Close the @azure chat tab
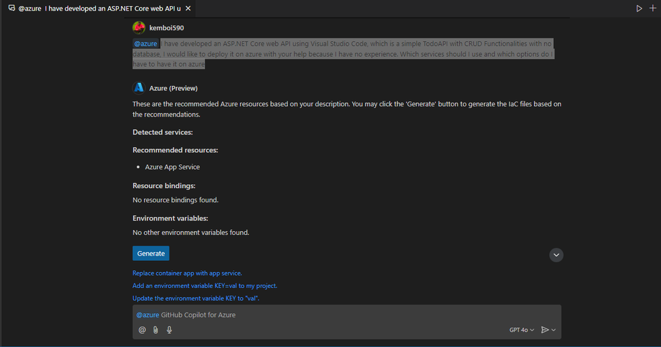 click(188, 9)
